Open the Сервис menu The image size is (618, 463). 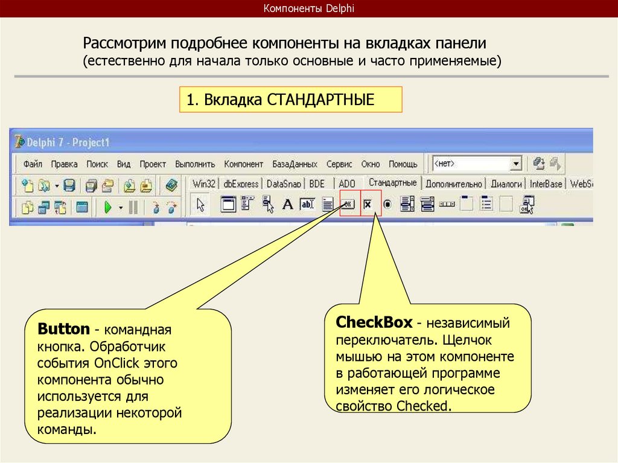[x=339, y=164]
